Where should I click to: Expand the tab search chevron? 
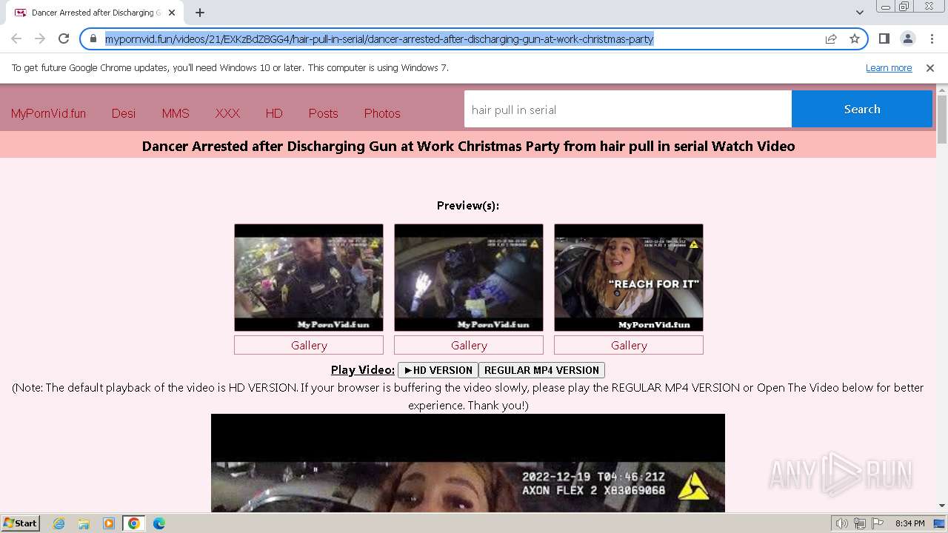(859, 13)
